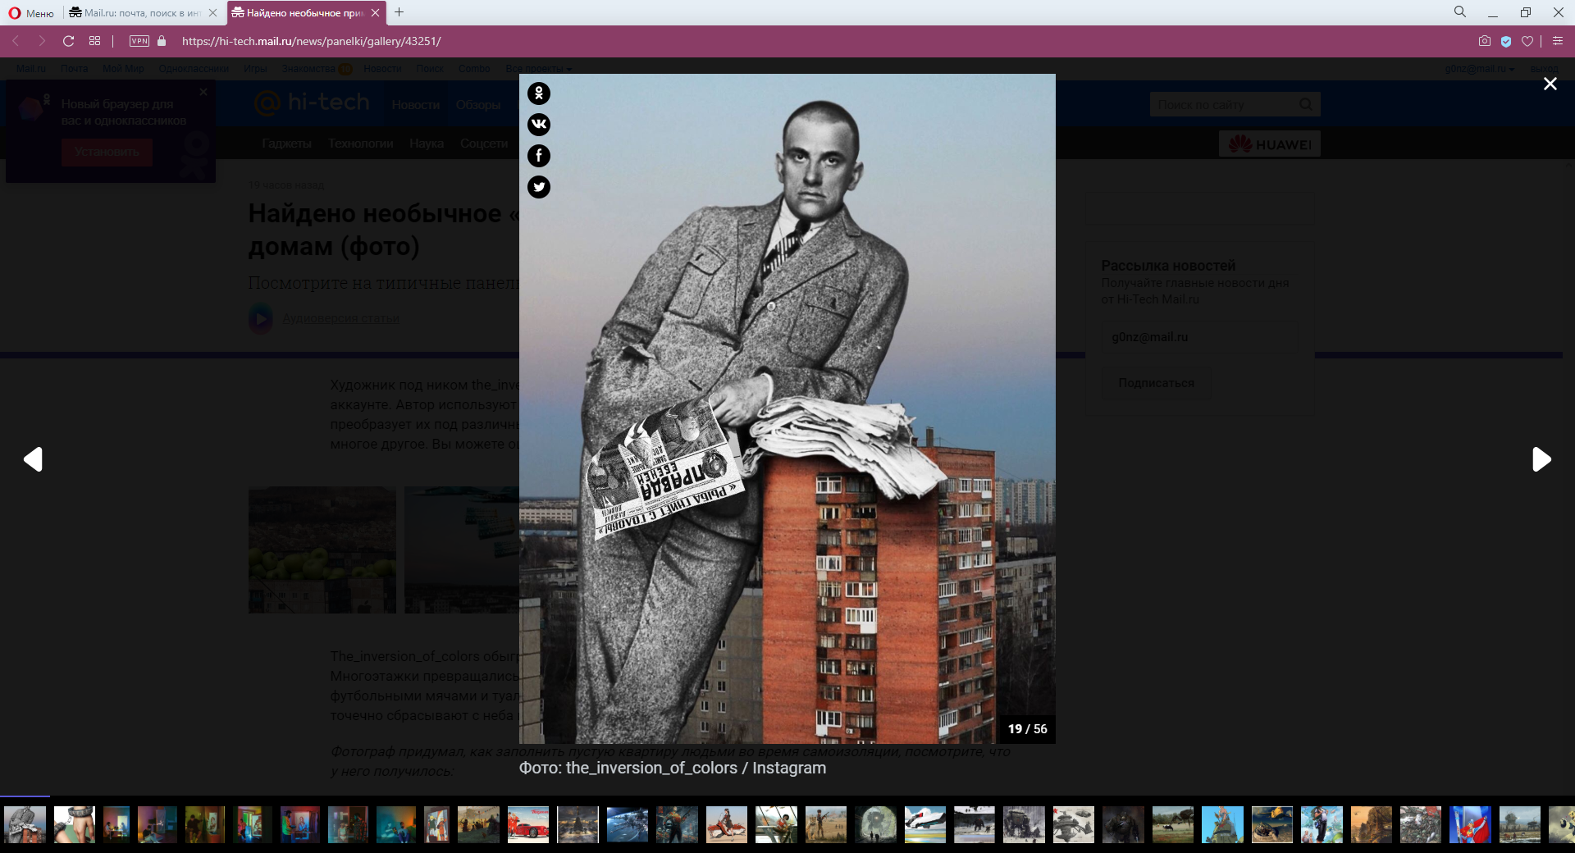Open the soldier with tiger thumbnail
The width and height of the screenshot is (1575, 853).
coord(826,824)
